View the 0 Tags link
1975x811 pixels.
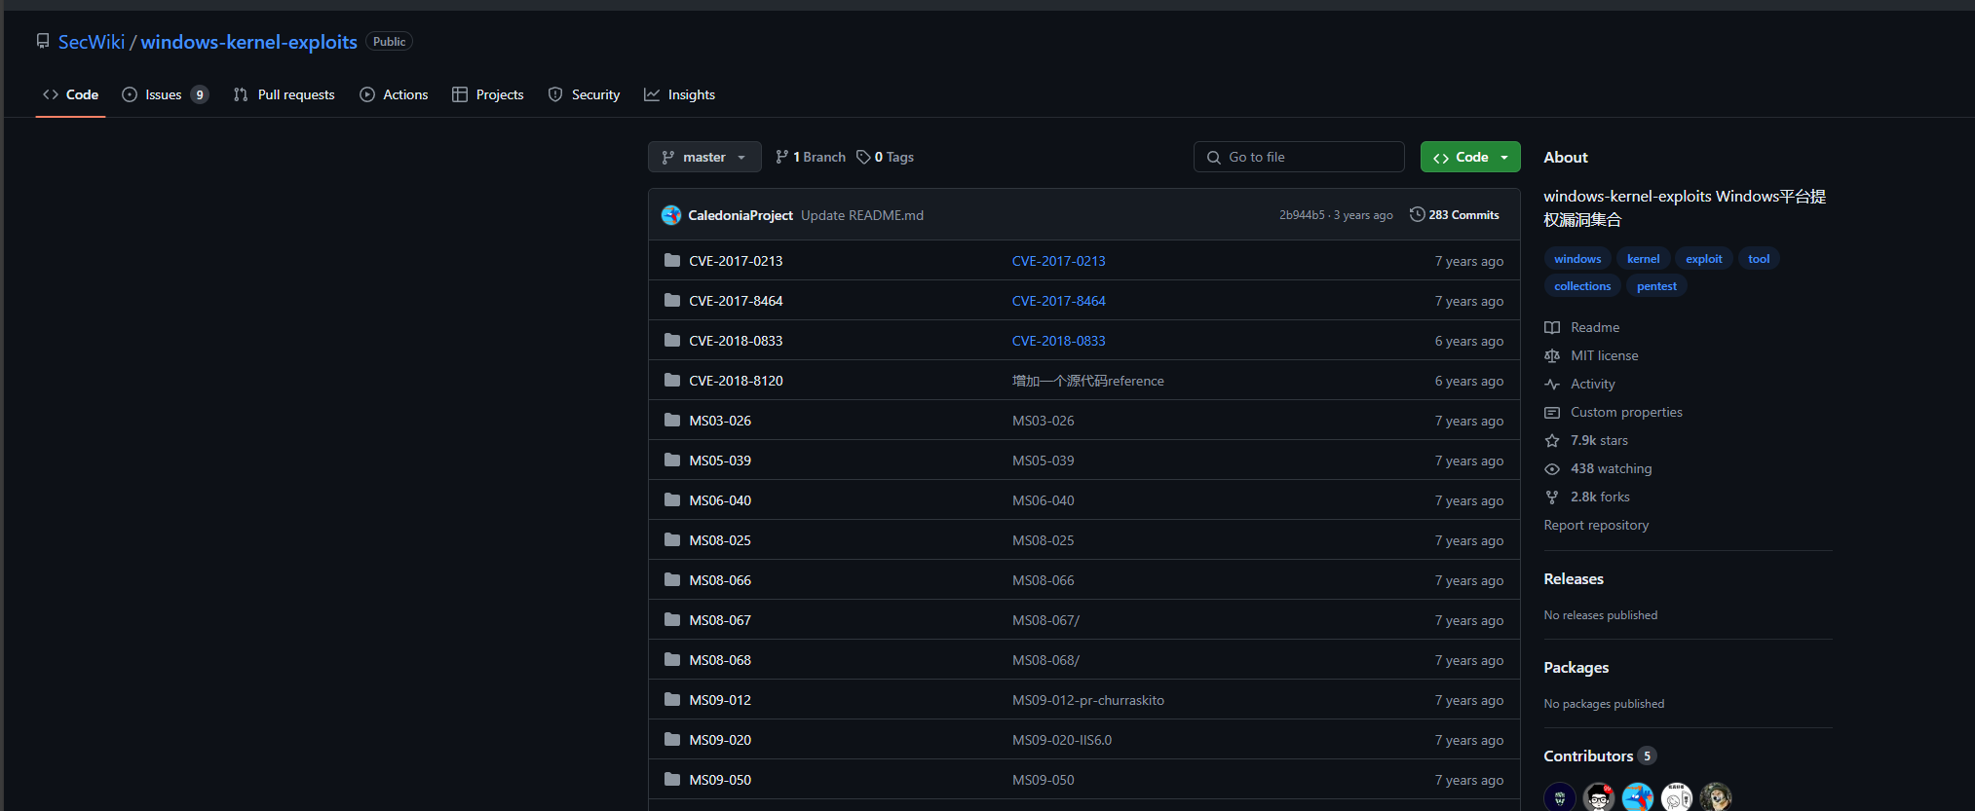(x=885, y=157)
